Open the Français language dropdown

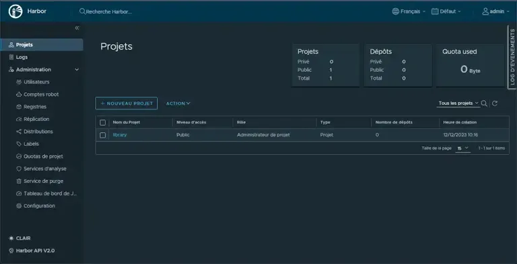(x=409, y=11)
